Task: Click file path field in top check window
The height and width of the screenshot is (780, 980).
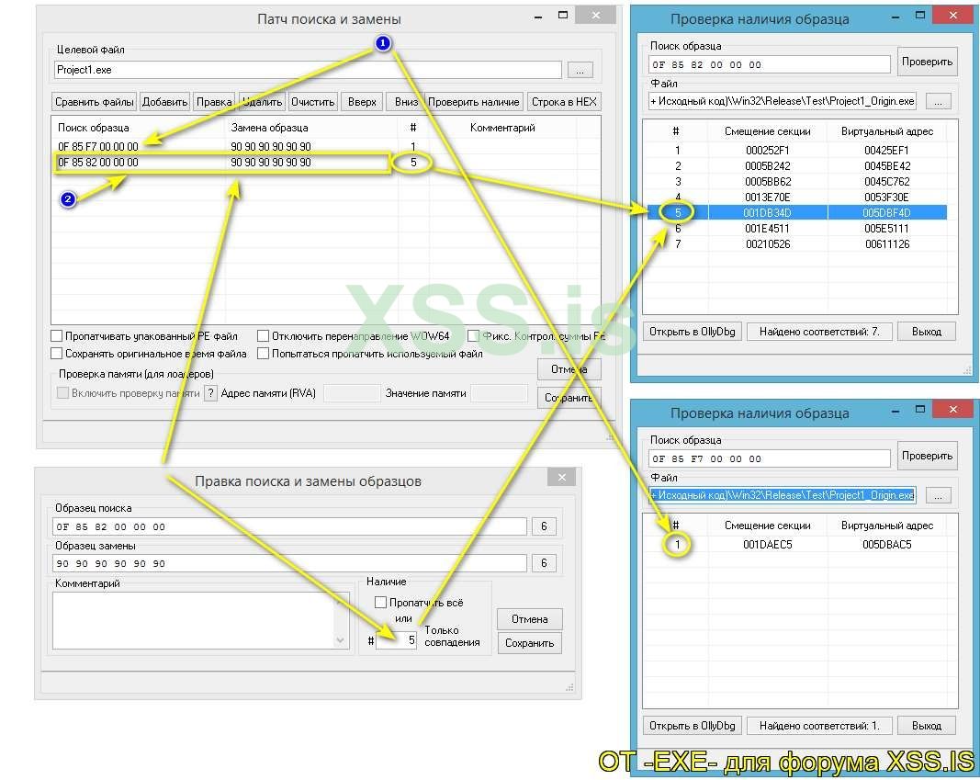Action: click(783, 101)
